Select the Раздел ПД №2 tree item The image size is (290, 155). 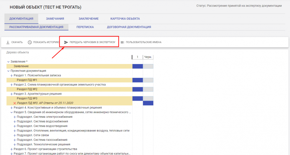[27, 89]
